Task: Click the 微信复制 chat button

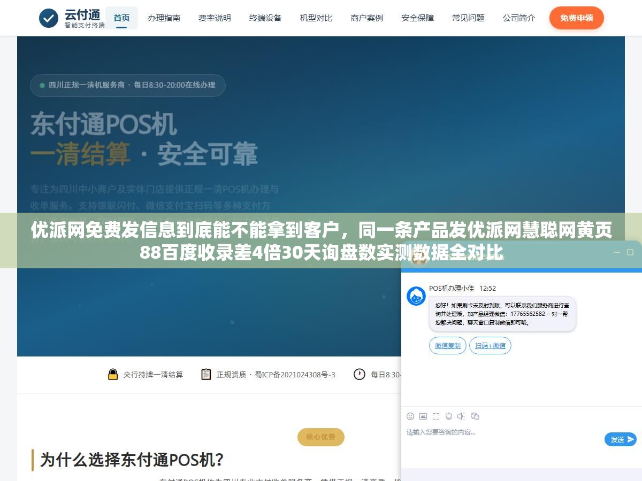Action: tap(448, 346)
